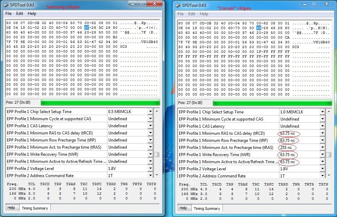
Task: Click green progress bar in right window
Action: [x=272, y=103]
